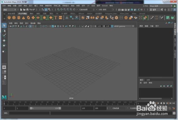Open the sRGB gamma view transform dropdown
This screenshot has width=178, height=120.
click(124, 26)
